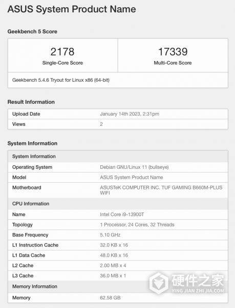235x308 pixels.
Task: Click the System Information table header row
Action: (x=118, y=157)
